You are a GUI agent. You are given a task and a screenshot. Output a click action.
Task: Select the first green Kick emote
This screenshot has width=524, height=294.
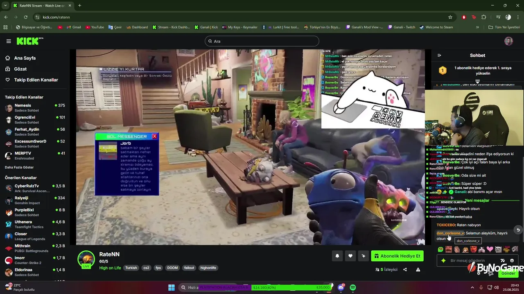(440, 249)
